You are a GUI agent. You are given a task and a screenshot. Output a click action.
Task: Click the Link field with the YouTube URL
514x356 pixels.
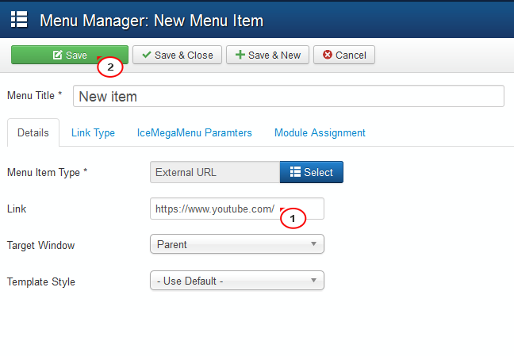coord(237,209)
